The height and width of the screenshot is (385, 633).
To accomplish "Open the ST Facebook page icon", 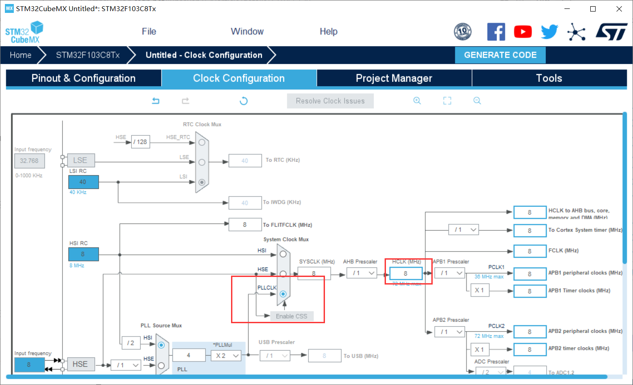I will [496, 32].
